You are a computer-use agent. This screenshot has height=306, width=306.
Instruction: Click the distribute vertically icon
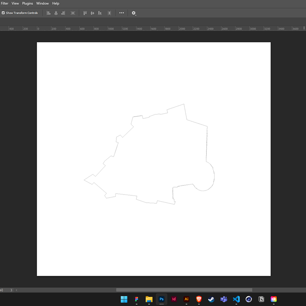tap(73, 13)
